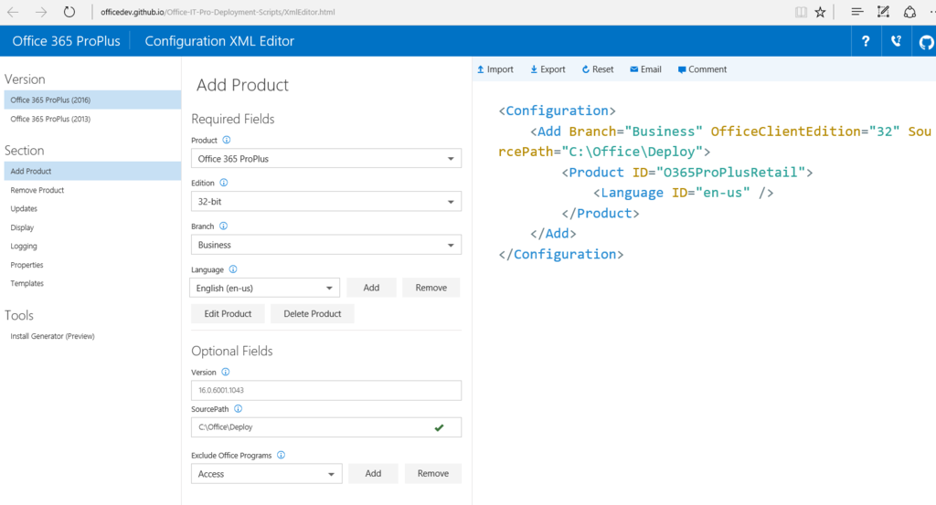Image resolution: width=936 pixels, height=505 pixels.
Task: Click the info icon beside Exclude Office Programs
Action: point(282,455)
